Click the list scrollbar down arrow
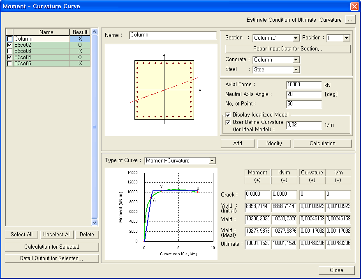This screenshot has width=361, height=279. point(94,222)
